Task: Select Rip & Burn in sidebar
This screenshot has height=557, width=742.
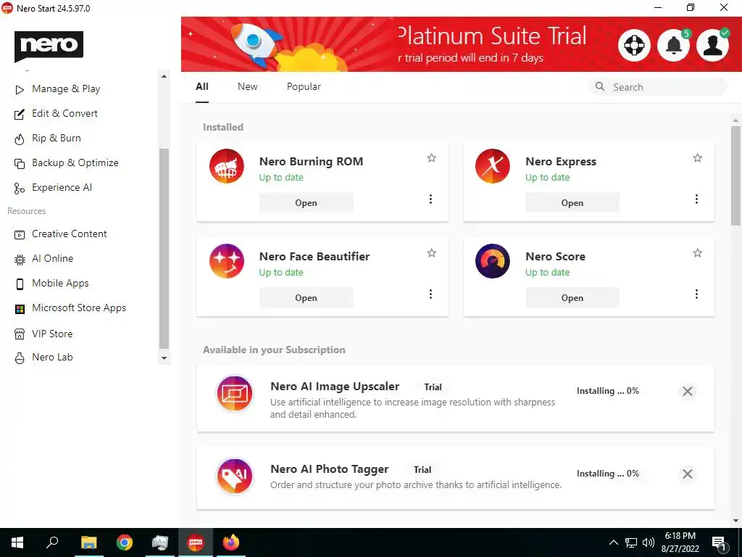Action: [57, 139]
